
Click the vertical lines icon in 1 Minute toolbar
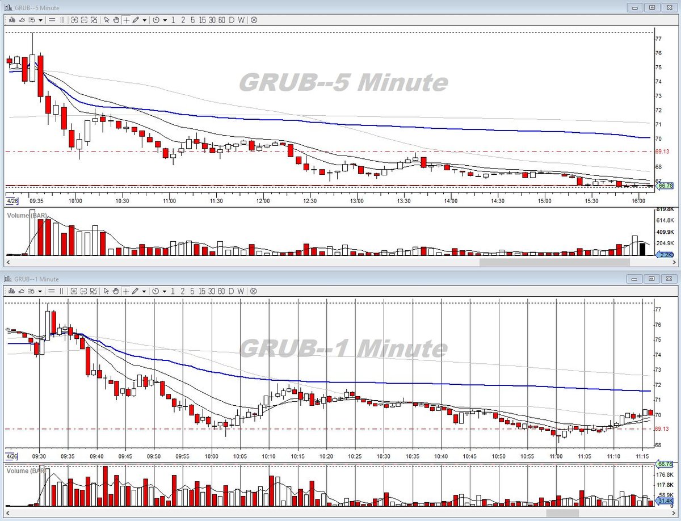pyautogui.click(x=62, y=291)
